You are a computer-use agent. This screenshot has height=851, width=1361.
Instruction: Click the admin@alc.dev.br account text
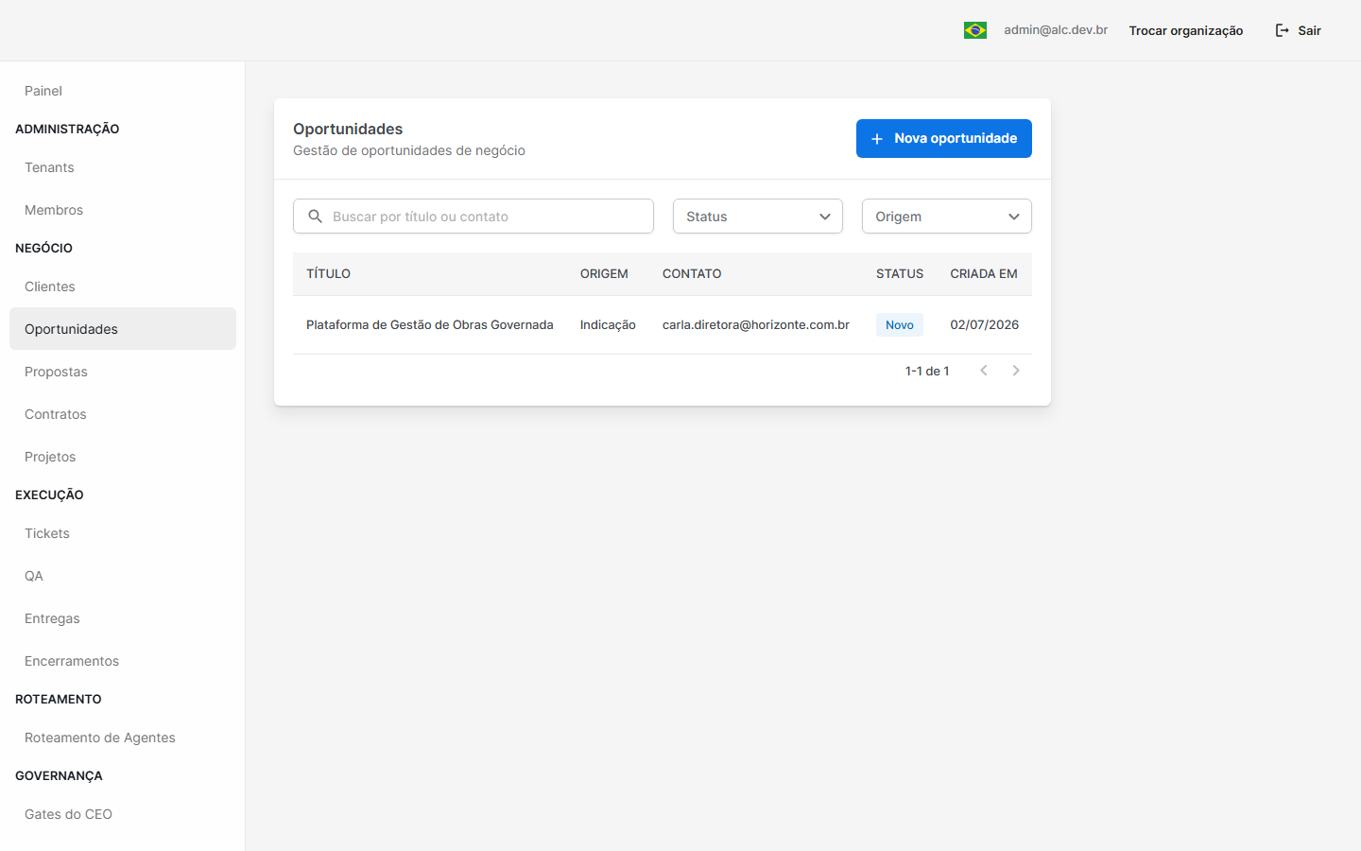point(1056,30)
